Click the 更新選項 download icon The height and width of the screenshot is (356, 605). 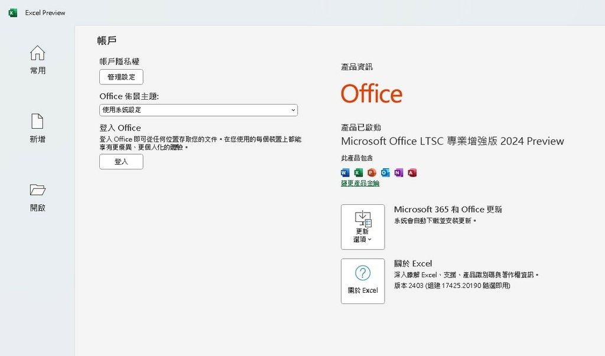click(362, 220)
